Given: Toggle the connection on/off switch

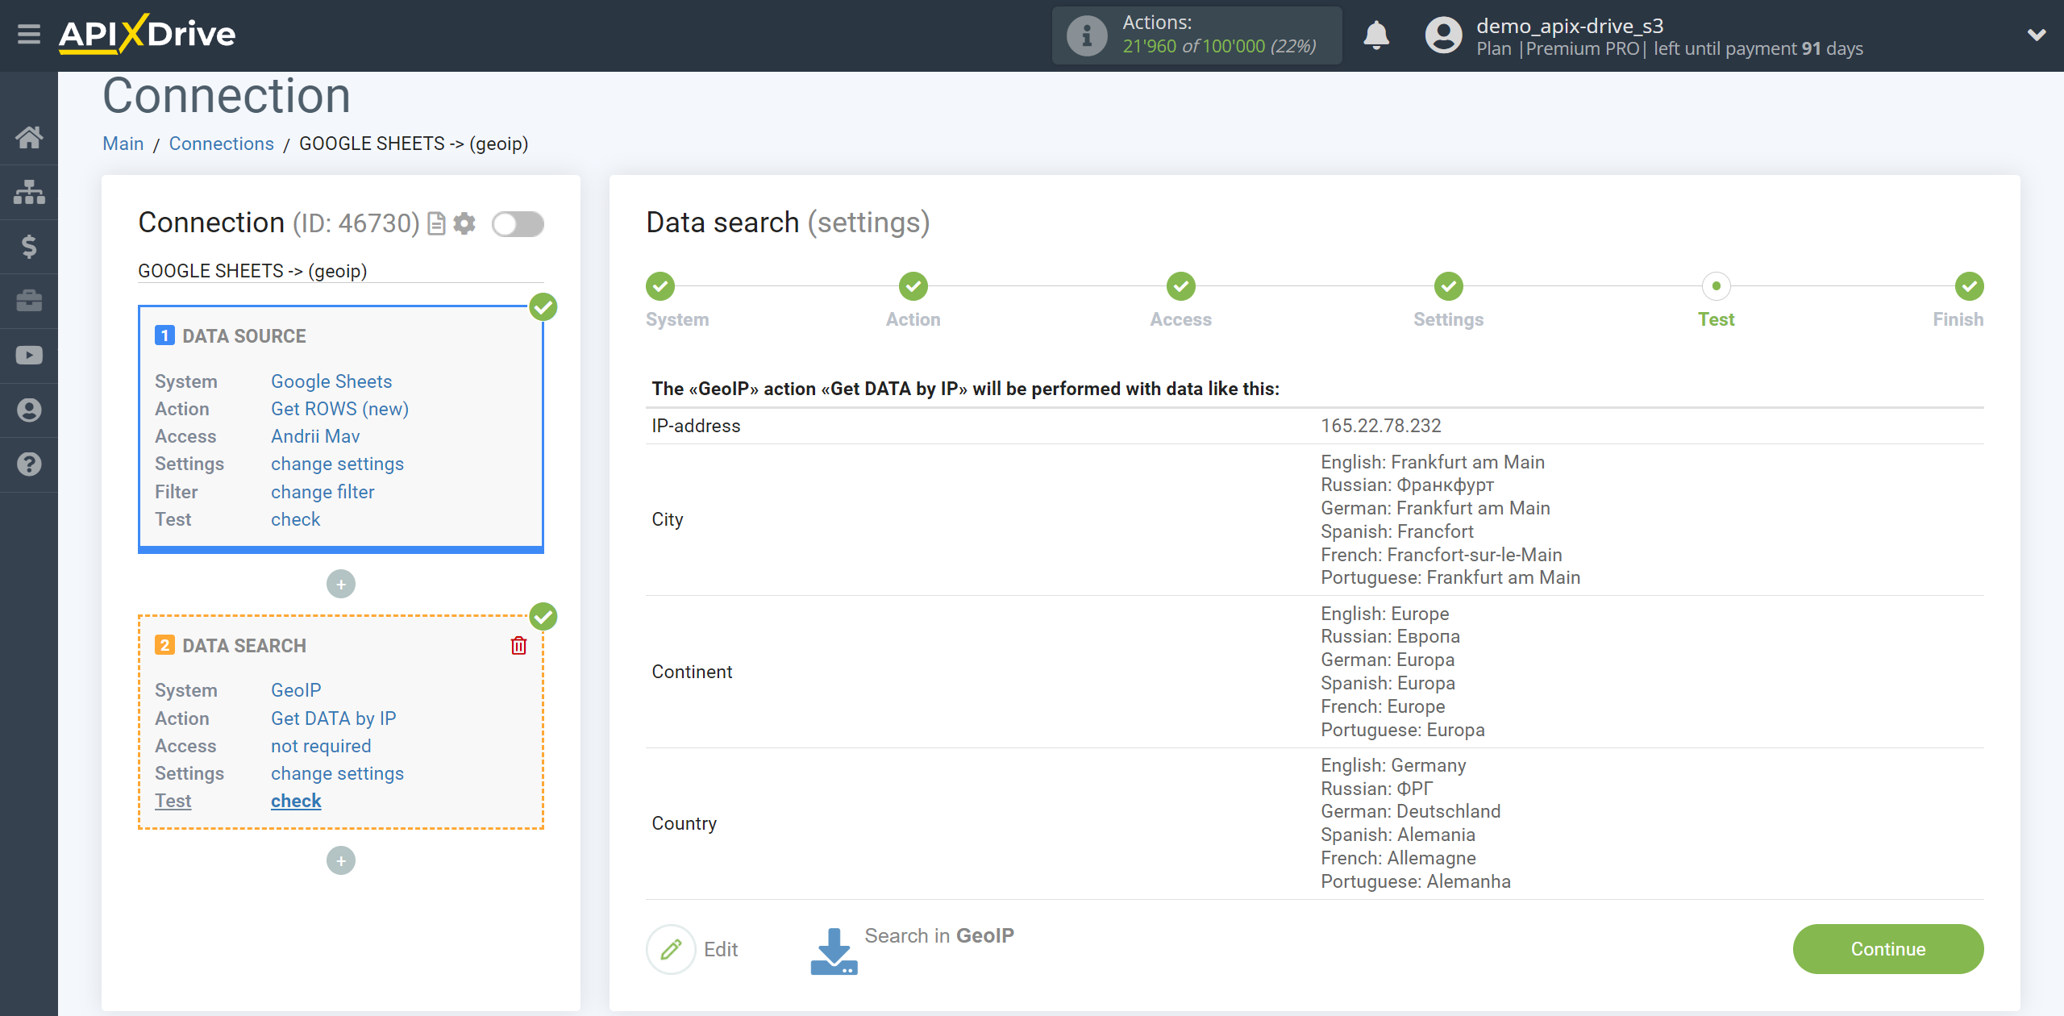Looking at the screenshot, I should (518, 224).
